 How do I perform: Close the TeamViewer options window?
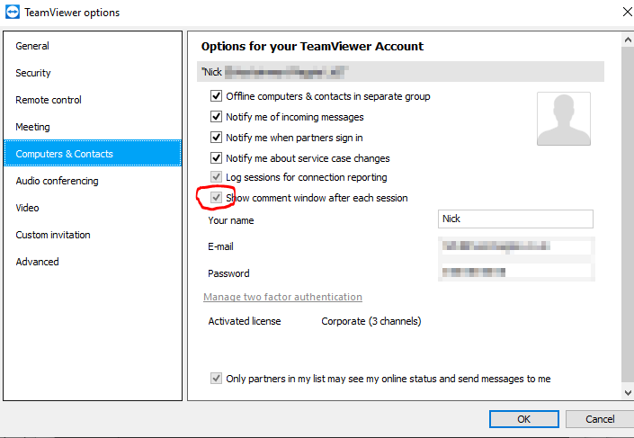pyautogui.click(x=627, y=12)
